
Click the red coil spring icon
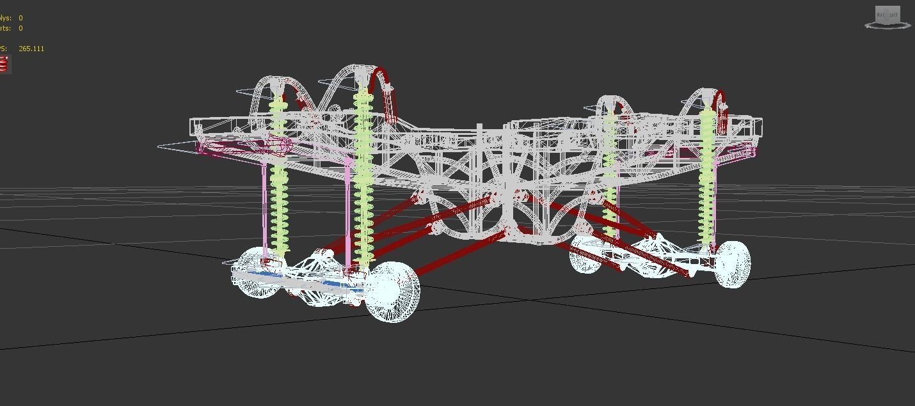[x=4, y=64]
